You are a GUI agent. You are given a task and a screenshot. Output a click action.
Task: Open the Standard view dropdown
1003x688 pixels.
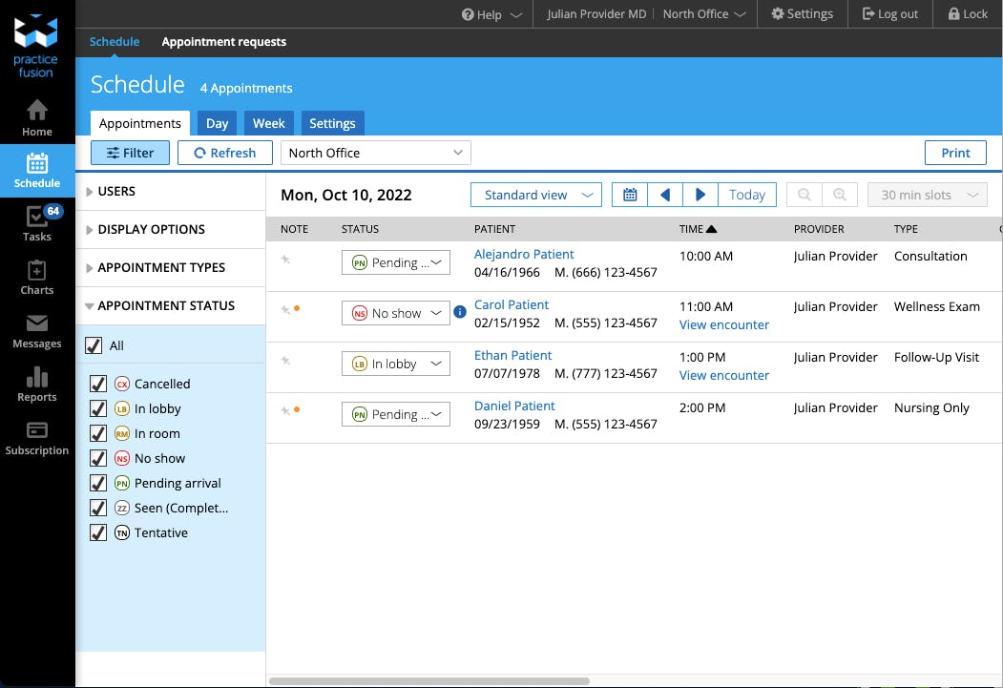pos(535,194)
